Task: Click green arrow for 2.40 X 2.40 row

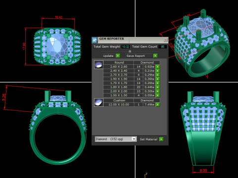Action: click(158, 71)
